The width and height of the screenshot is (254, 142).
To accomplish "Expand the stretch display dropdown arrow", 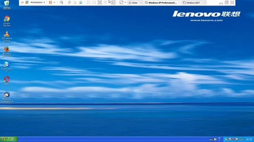I will [x=125, y=2].
